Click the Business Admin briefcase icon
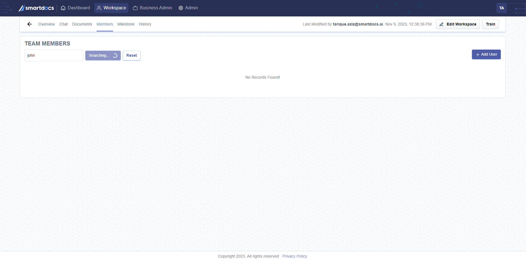Viewport: 526px width, 260px height. pos(135,8)
